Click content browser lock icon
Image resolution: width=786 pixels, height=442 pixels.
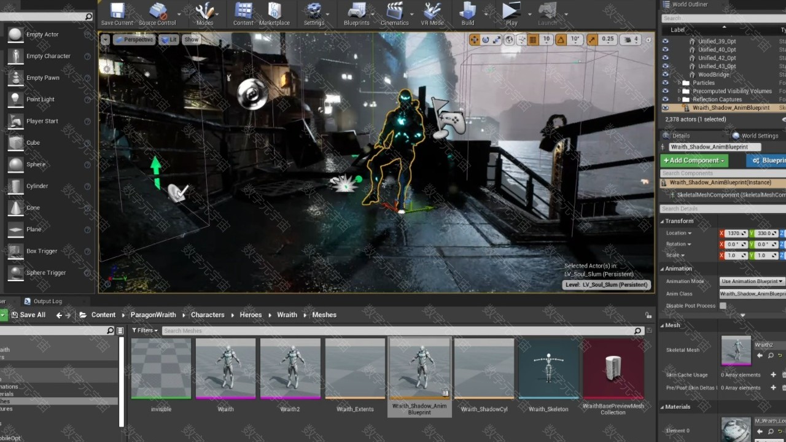648,315
